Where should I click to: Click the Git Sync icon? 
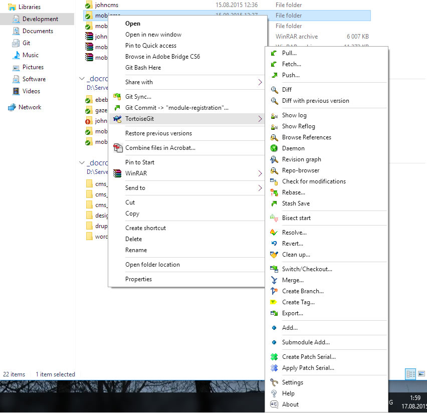tap(117, 97)
